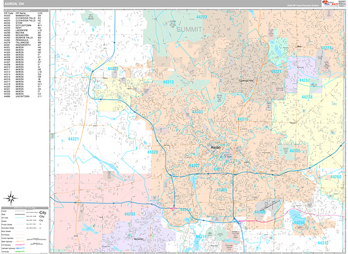Viewport: 348px width, 254px height.
Task: Select the 44260 ZIP label on the map
Action: [336, 177]
